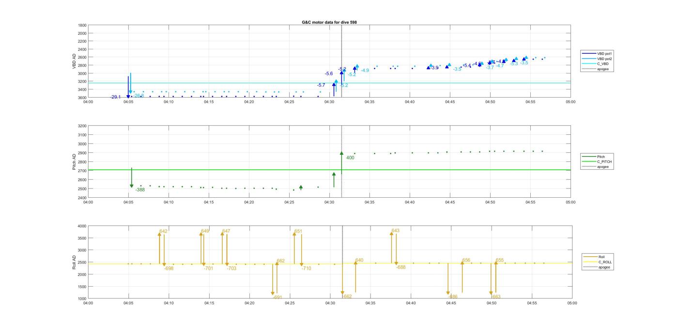Click the 'Pitch AD' y-axis label

coord(74,162)
